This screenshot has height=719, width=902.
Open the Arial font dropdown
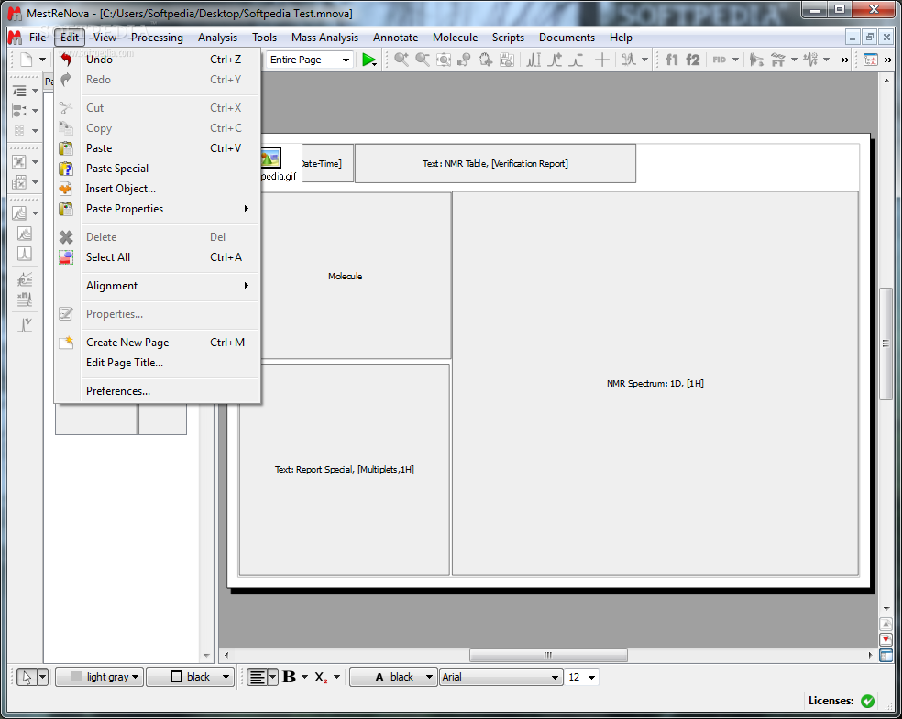tap(501, 677)
